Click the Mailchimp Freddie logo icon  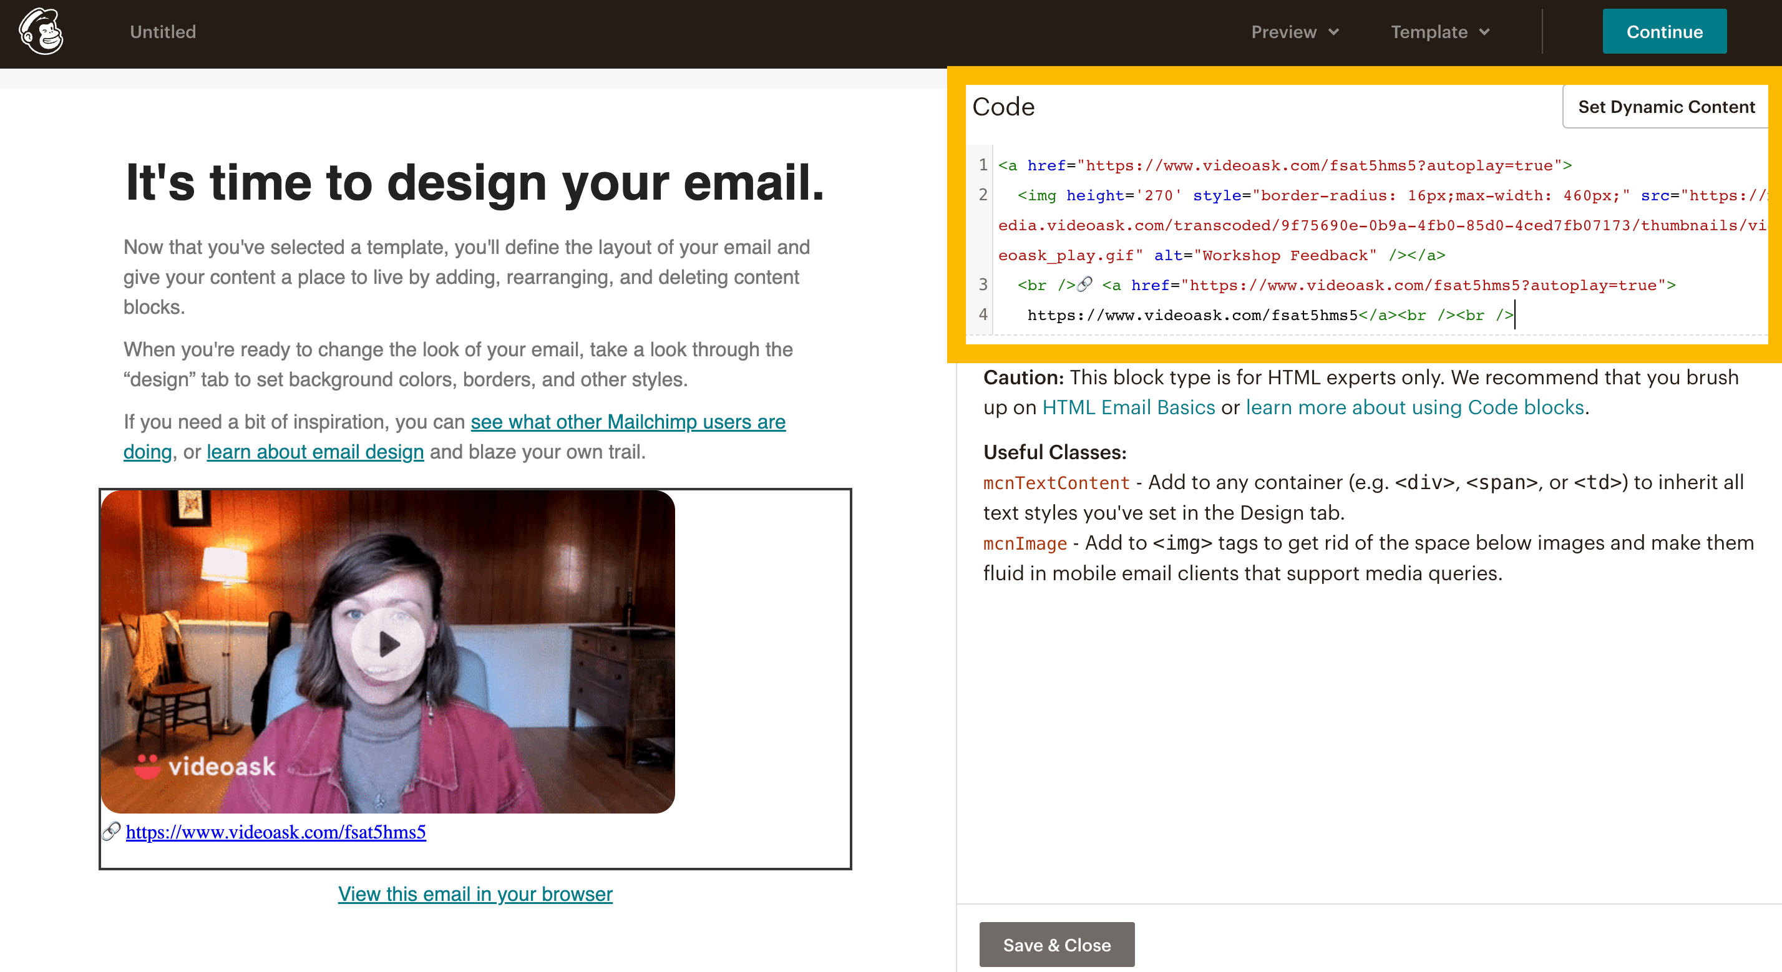pyautogui.click(x=42, y=32)
